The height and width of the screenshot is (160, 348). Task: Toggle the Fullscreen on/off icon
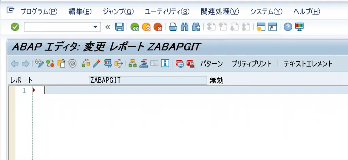tap(154, 64)
